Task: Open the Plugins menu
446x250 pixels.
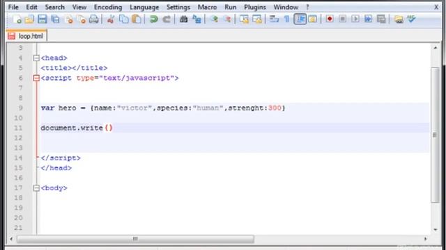Action: coord(255,7)
